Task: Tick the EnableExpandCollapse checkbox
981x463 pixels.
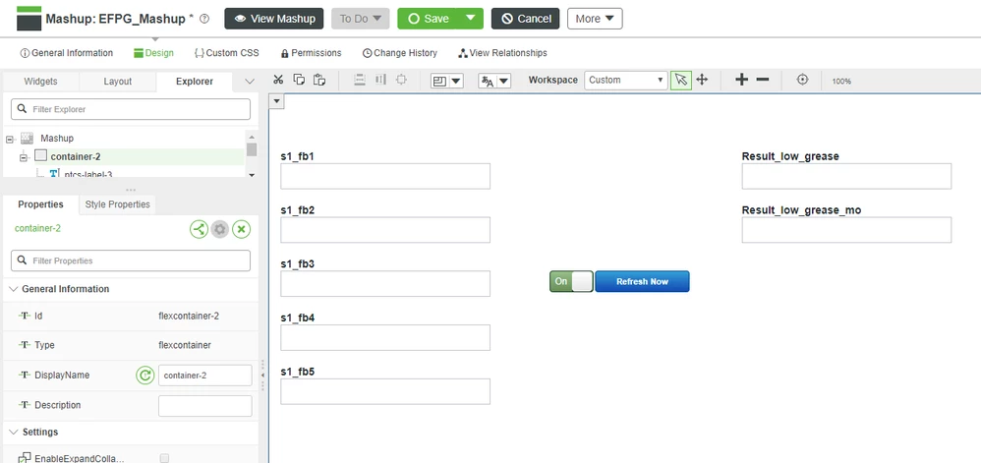Action: [x=164, y=458]
